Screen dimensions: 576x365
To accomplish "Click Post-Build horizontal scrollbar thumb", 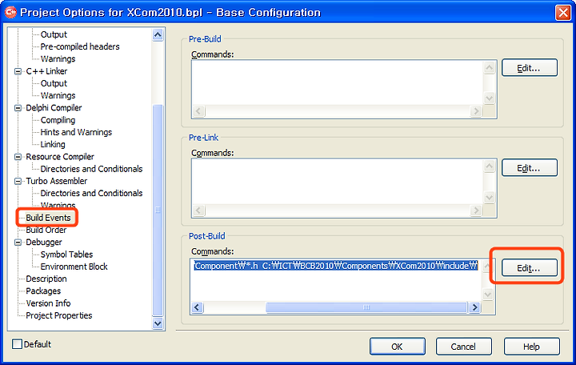I will point(366,307).
